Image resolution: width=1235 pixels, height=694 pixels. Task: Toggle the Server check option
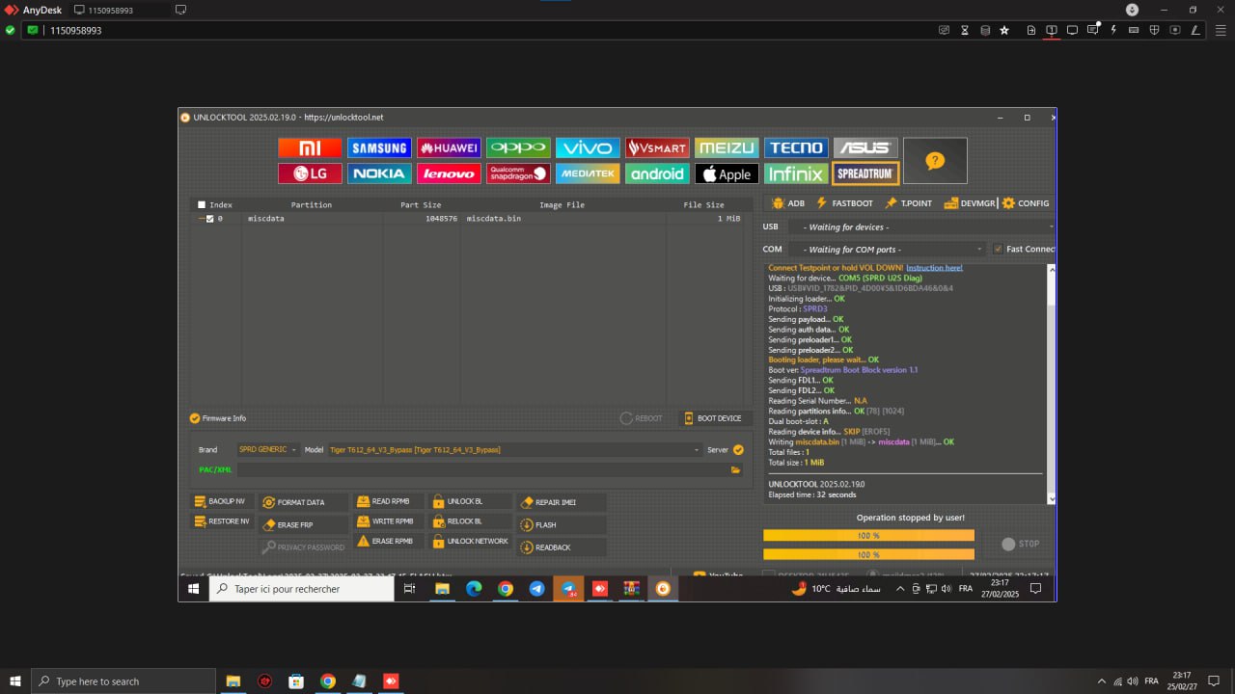pyautogui.click(x=738, y=449)
